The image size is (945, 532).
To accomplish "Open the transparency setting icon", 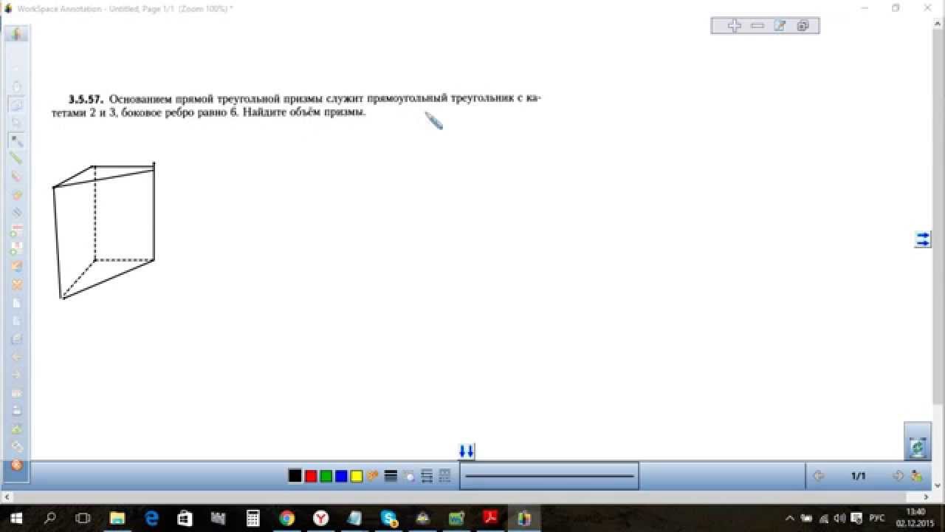I will coord(409,476).
